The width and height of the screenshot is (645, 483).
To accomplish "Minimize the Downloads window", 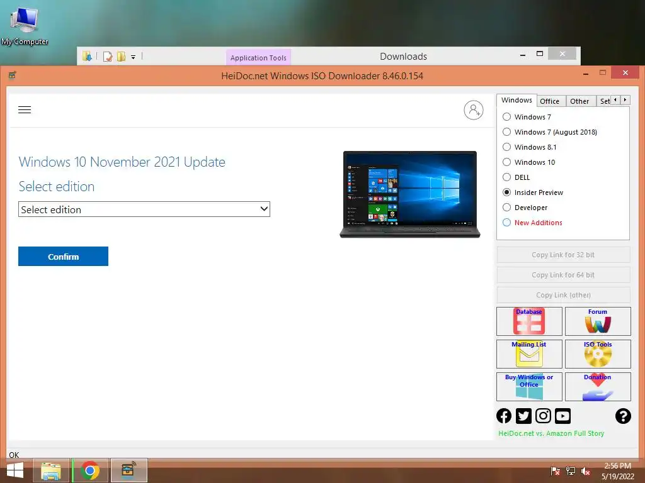I will point(523,54).
